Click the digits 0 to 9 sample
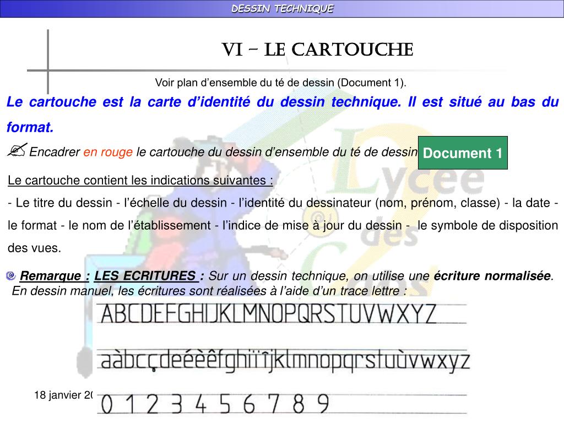 pos(215,404)
